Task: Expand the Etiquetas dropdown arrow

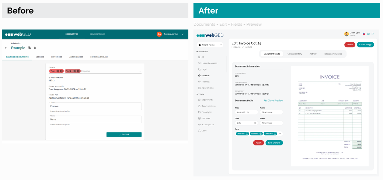Action: point(140,71)
